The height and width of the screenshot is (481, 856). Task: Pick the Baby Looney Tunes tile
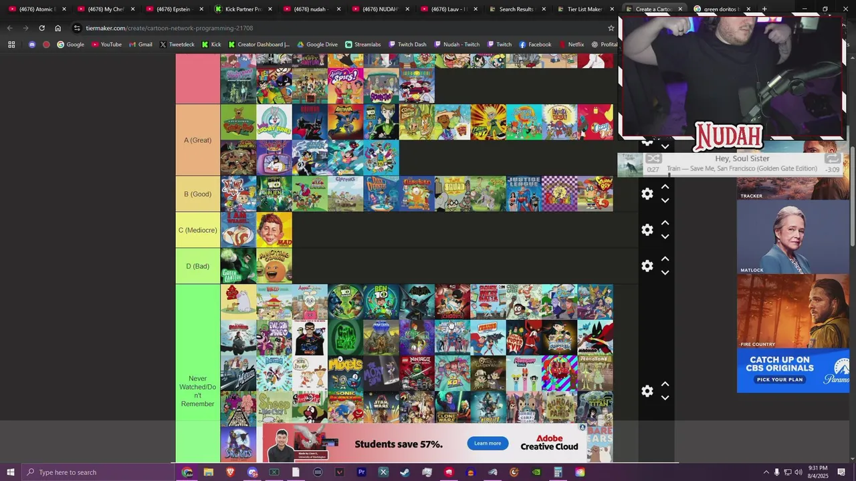click(274, 122)
